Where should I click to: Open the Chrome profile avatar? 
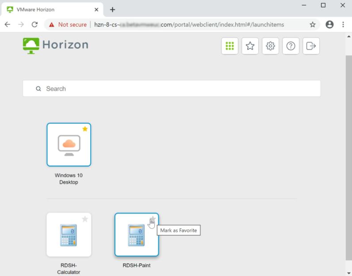pyautogui.click(x=329, y=24)
